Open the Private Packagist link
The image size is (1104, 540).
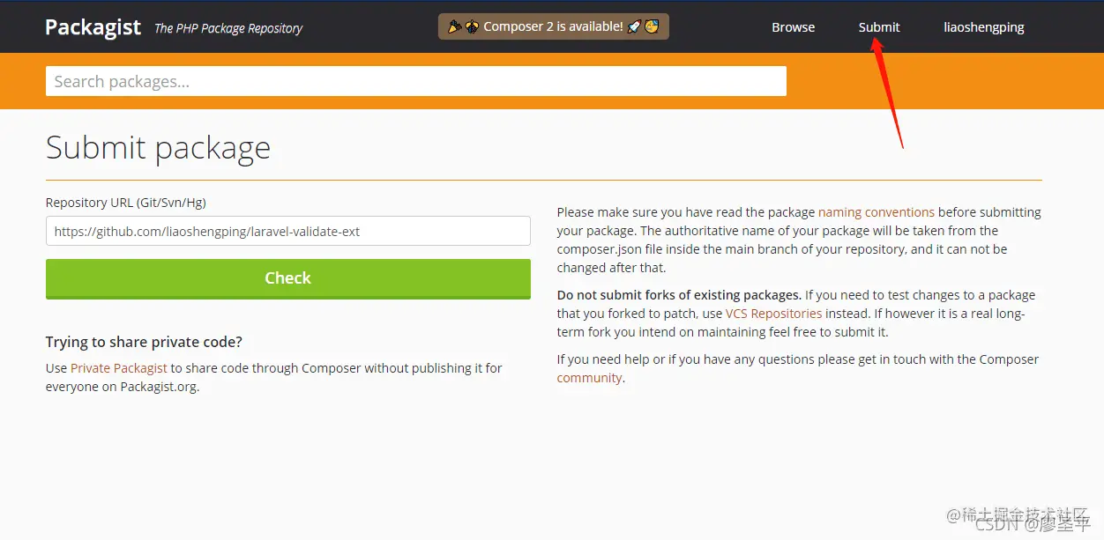119,368
